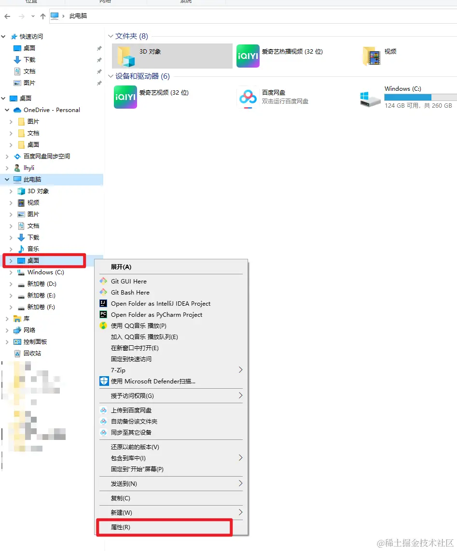This screenshot has width=457, height=551.
Task: Collapse the 设备和驱动器 (6) group
Action: coord(111,76)
